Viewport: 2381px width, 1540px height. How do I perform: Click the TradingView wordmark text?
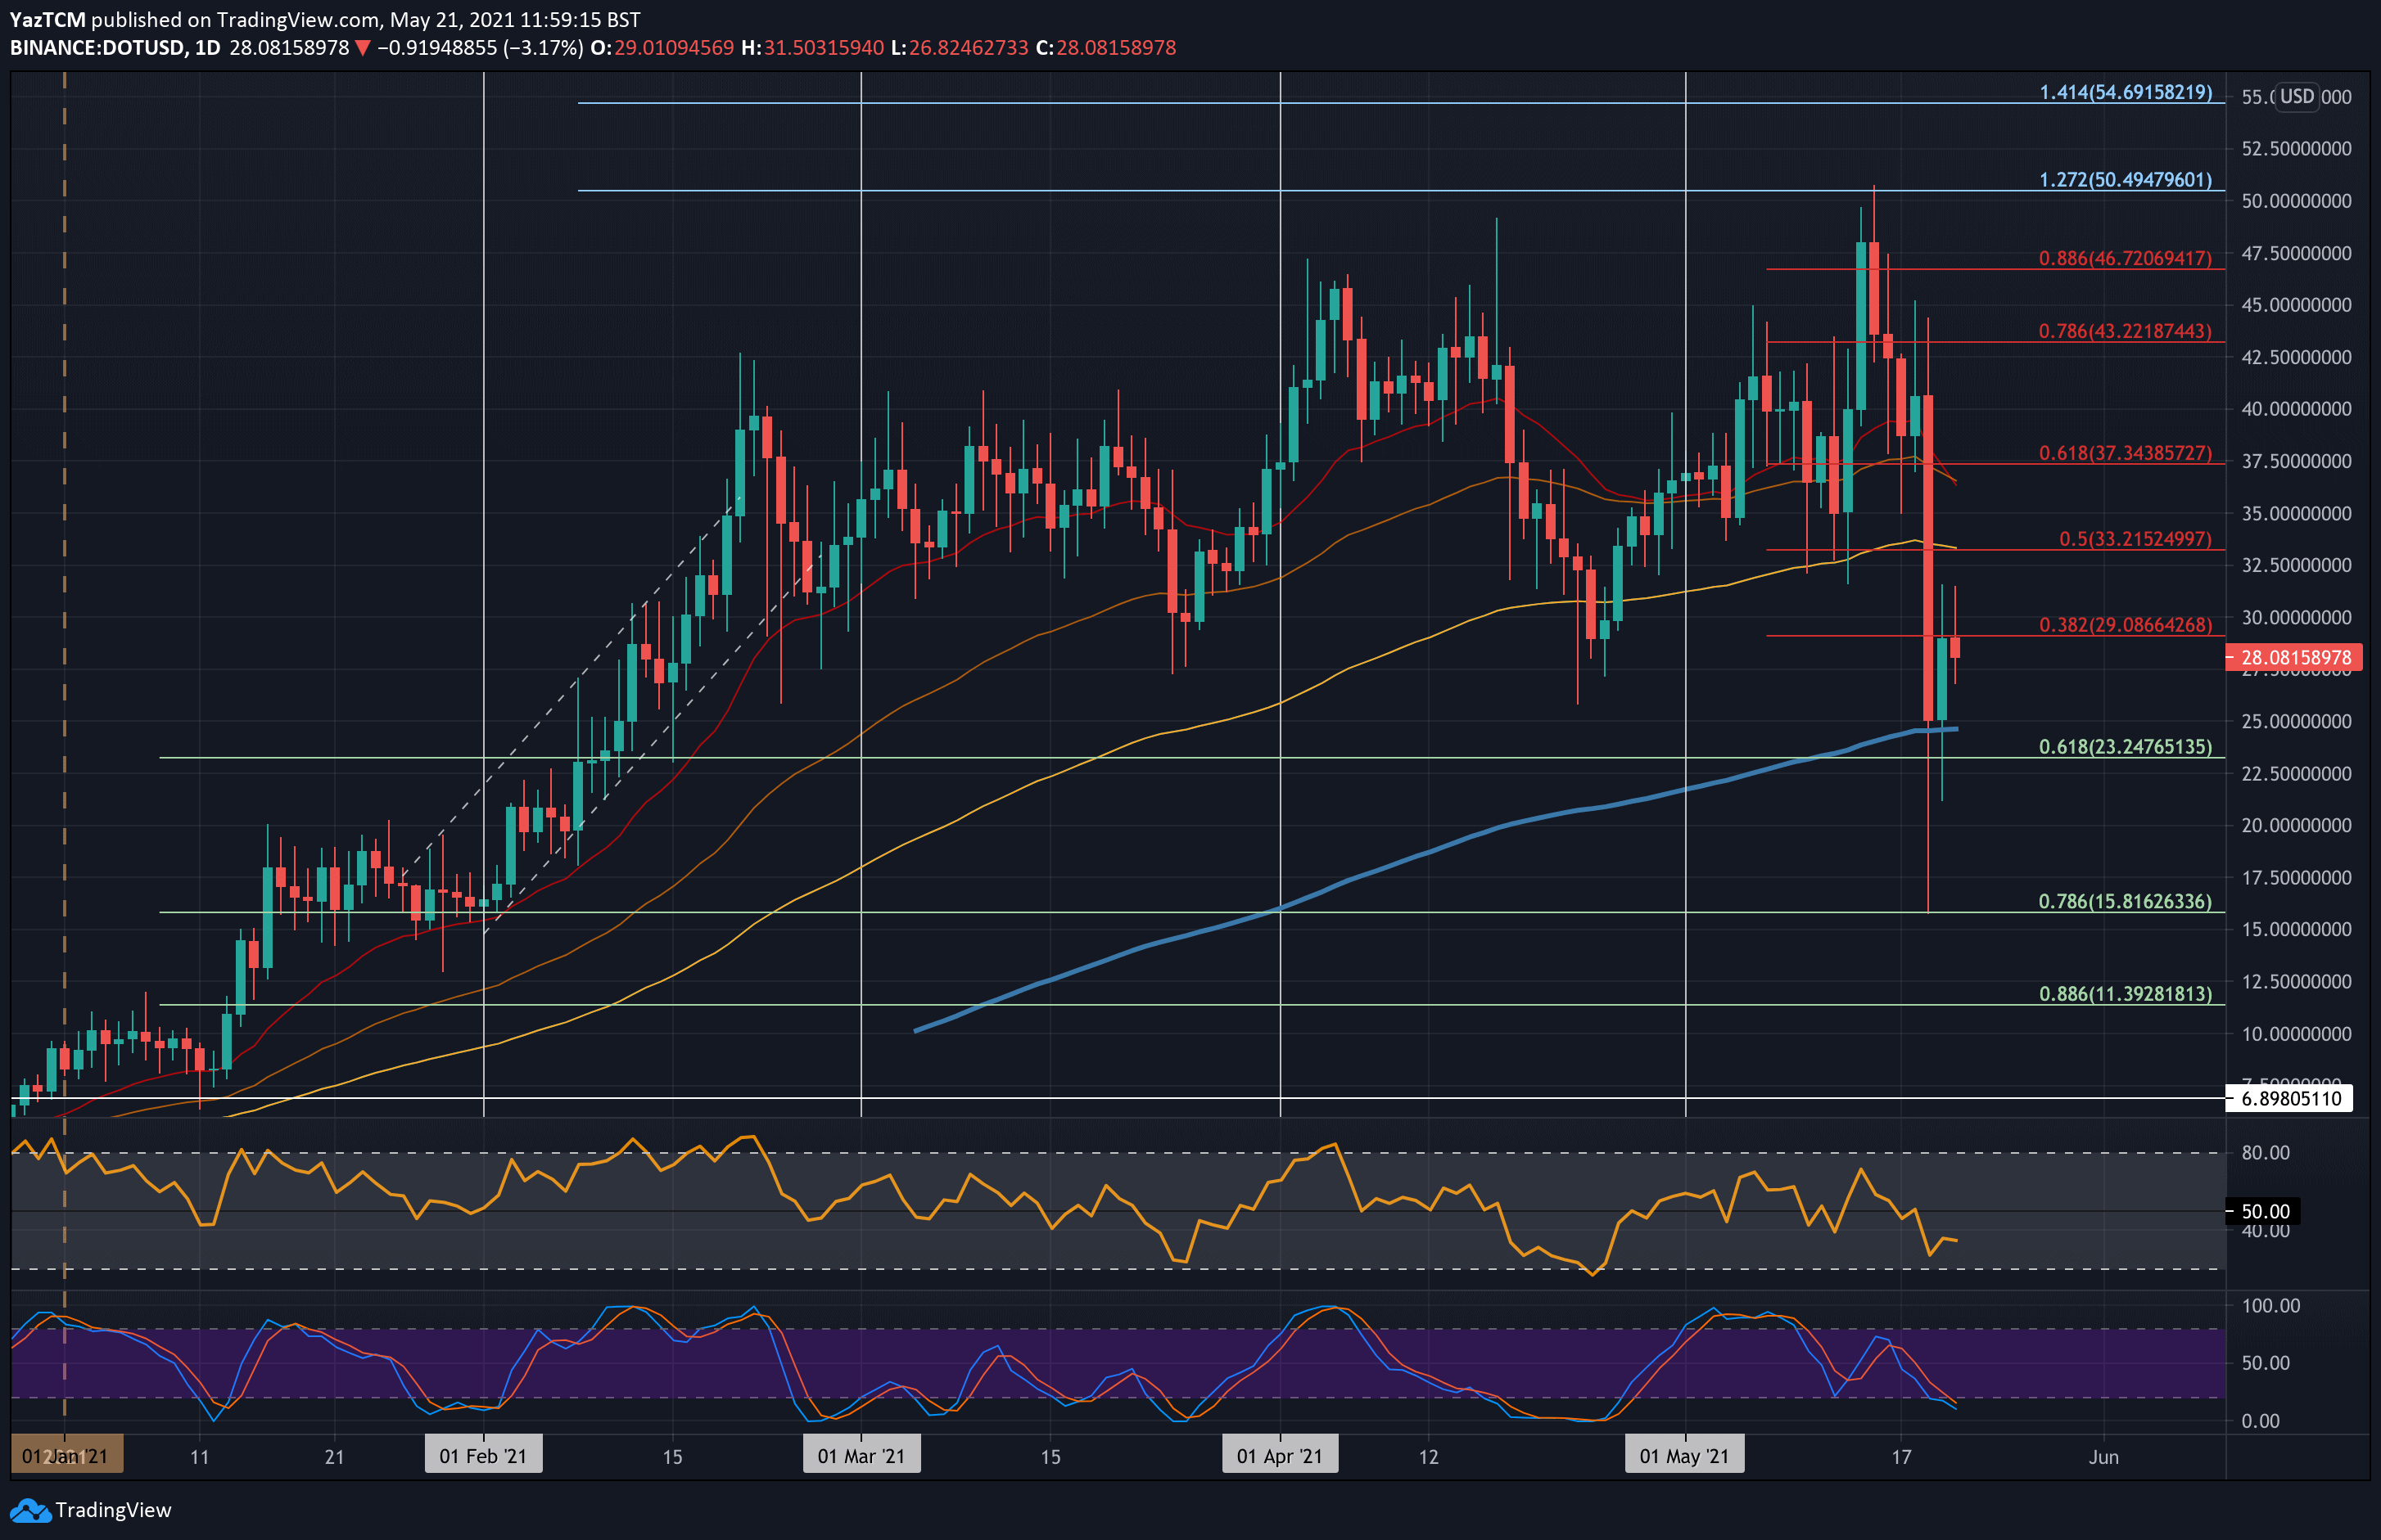pyautogui.click(x=113, y=1510)
